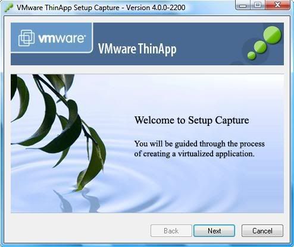Click the vmware logo in the banner
The height and width of the screenshot is (247, 294).
52,37
